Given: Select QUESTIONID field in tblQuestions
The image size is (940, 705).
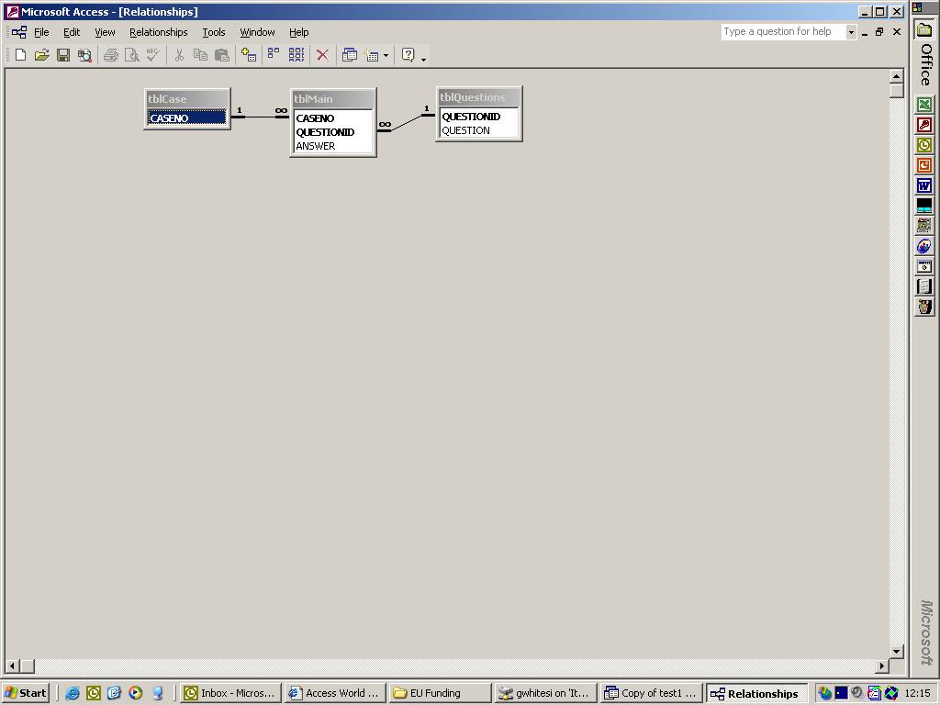Looking at the screenshot, I should click(479, 117).
